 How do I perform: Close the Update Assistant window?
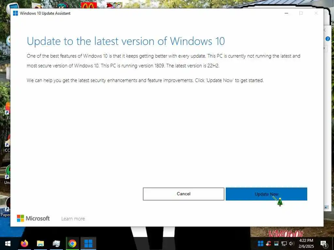[316, 13]
